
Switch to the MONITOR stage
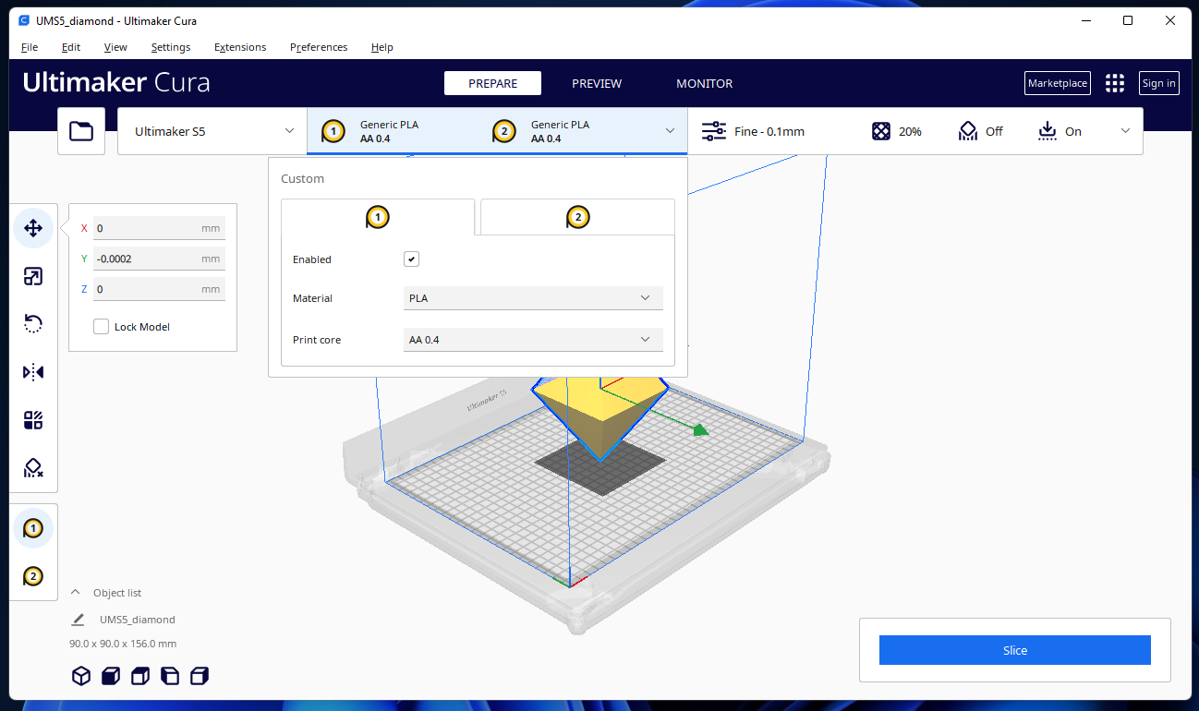coord(705,83)
